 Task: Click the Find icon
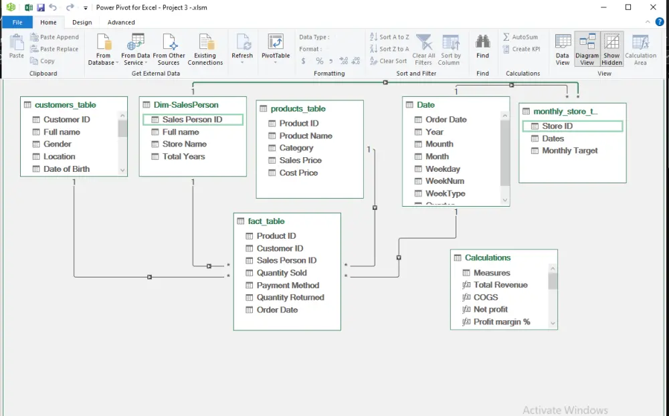pos(482,44)
